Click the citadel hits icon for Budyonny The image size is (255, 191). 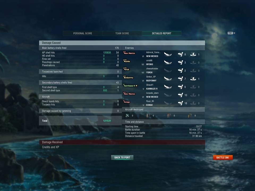(193, 79)
